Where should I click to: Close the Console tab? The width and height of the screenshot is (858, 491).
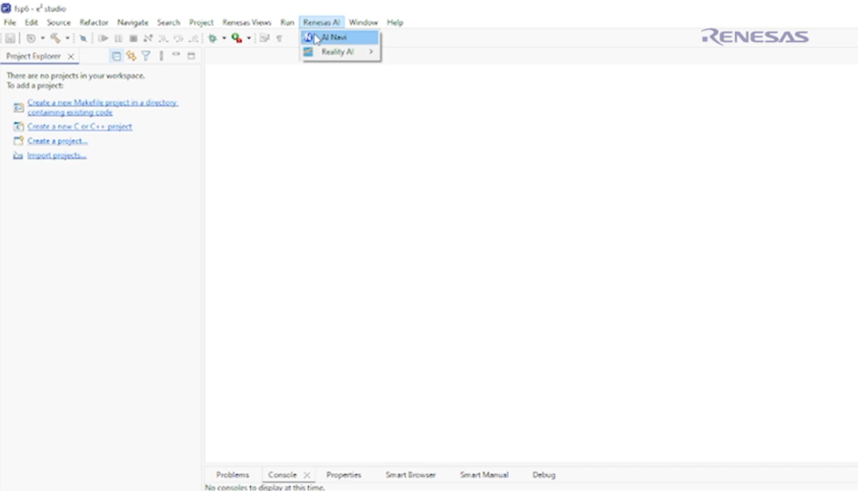click(307, 475)
